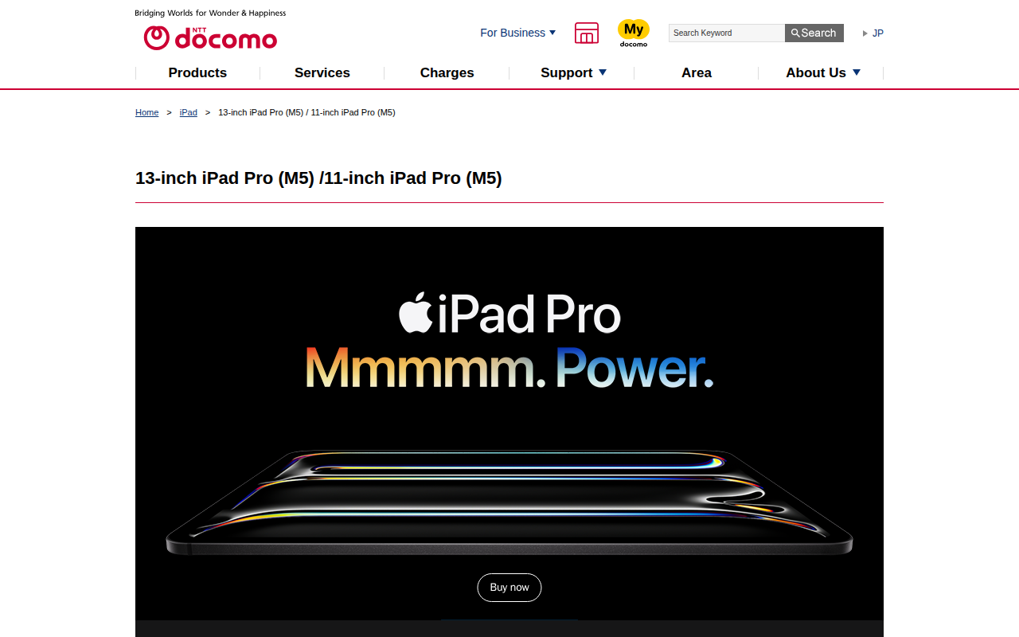The image size is (1019, 637).
Task: Focus the Search Keyword input field
Action: (727, 33)
